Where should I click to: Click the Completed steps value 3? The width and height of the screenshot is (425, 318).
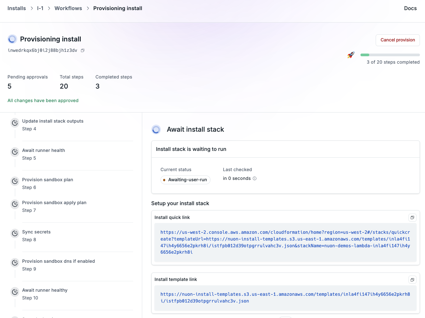click(98, 87)
